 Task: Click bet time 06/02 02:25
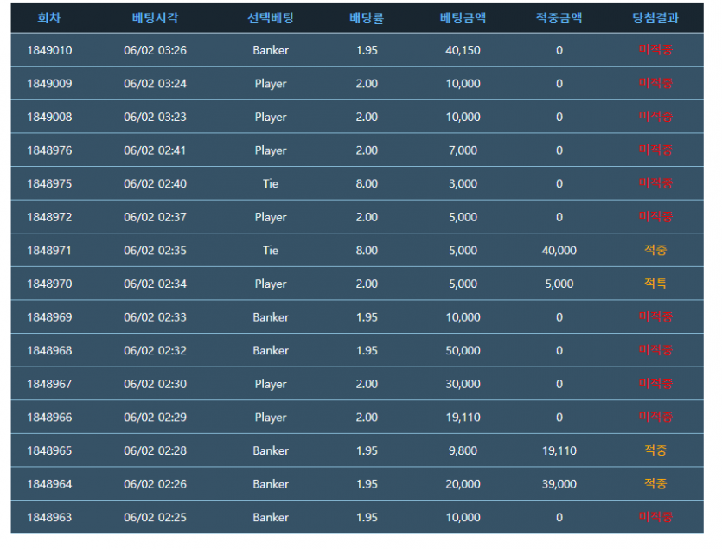click(x=155, y=517)
